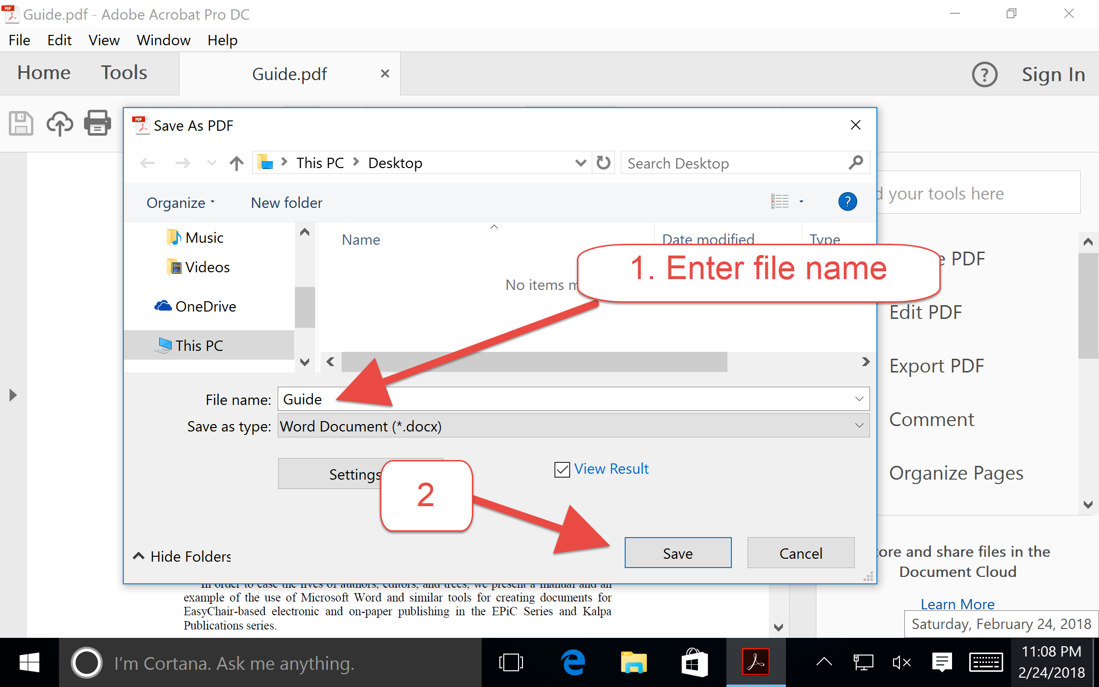Open the Edit menu

click(59, 40)
